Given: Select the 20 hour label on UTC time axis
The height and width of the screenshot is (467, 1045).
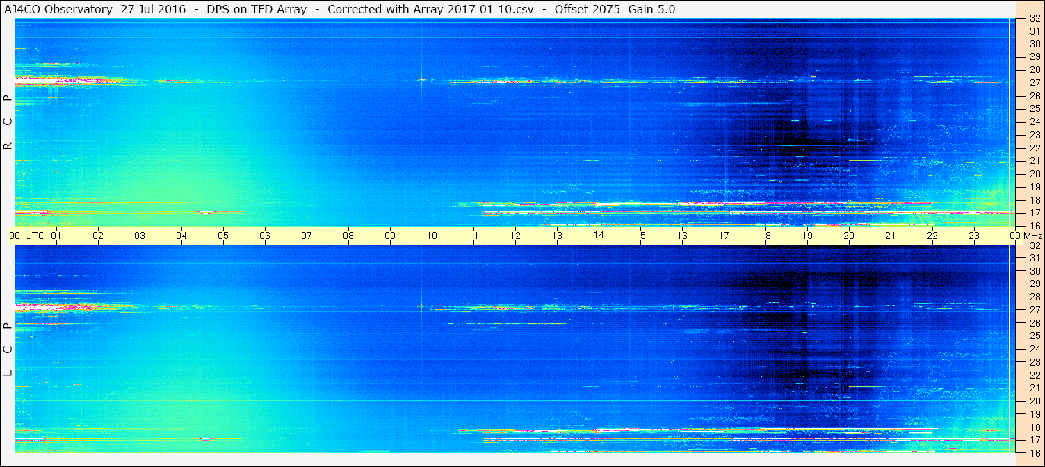Looking at the screenshot, I should click(x=849, y=236).
